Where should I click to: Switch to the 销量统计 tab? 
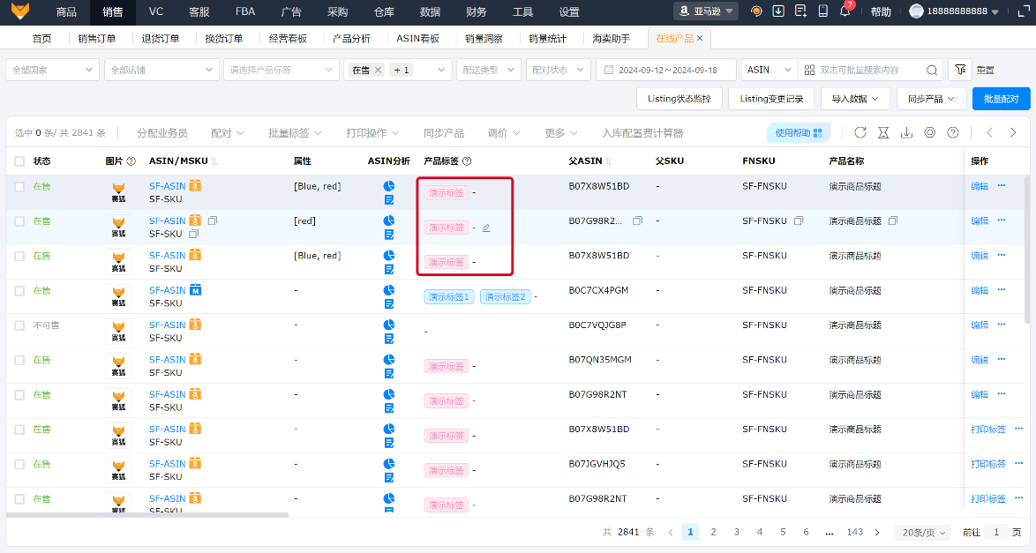point(547,39)
